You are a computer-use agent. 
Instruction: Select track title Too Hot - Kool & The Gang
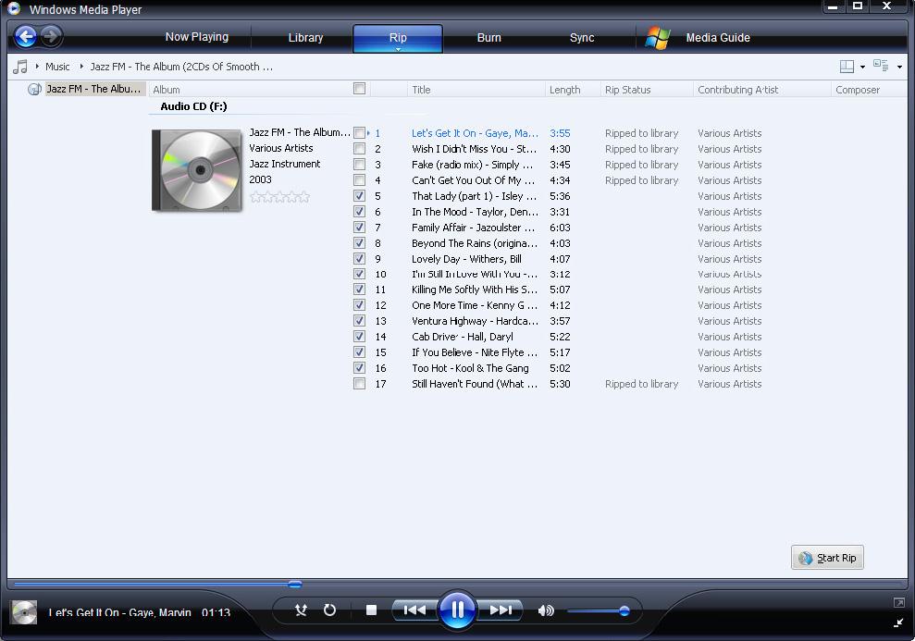coord(470,368)
